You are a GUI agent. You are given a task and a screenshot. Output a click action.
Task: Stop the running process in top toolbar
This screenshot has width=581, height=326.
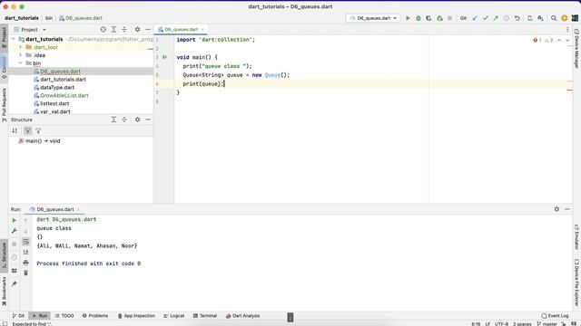coord(450,18)
